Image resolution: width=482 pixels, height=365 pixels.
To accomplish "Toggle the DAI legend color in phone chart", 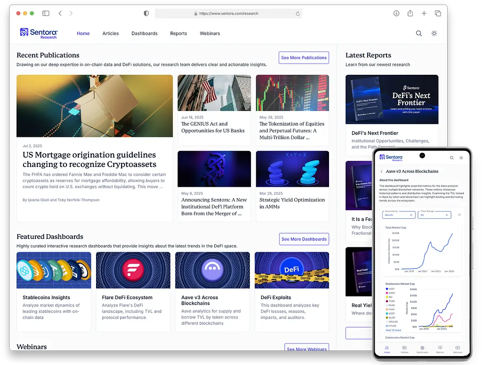I will coord(387,297).
